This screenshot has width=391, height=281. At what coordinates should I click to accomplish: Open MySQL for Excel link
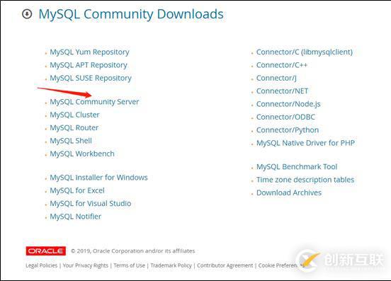pyautogui.click(x=77, y=190)
